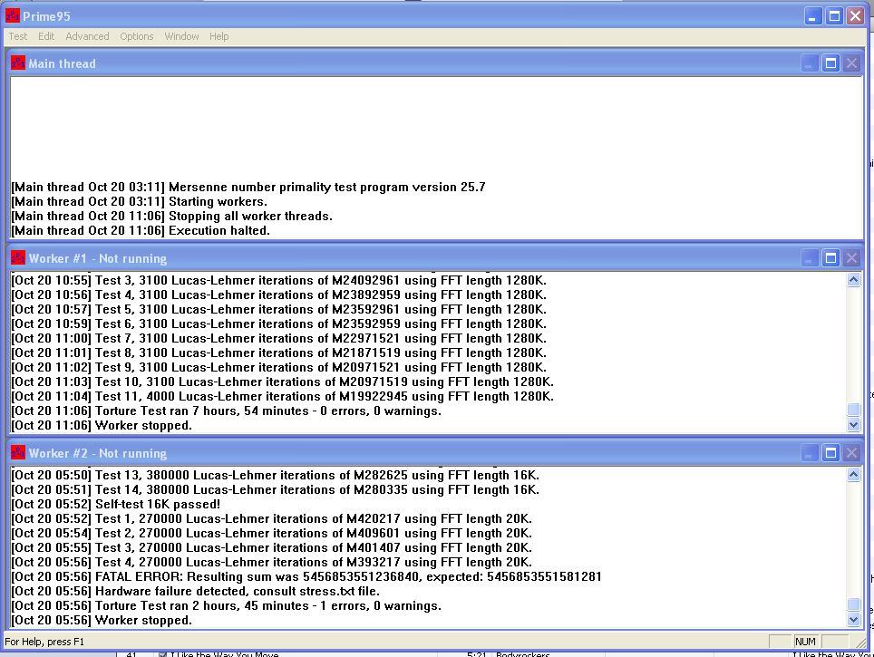Minimize the Main thread child window
874x657 pixels.
[x=810, y=63]
